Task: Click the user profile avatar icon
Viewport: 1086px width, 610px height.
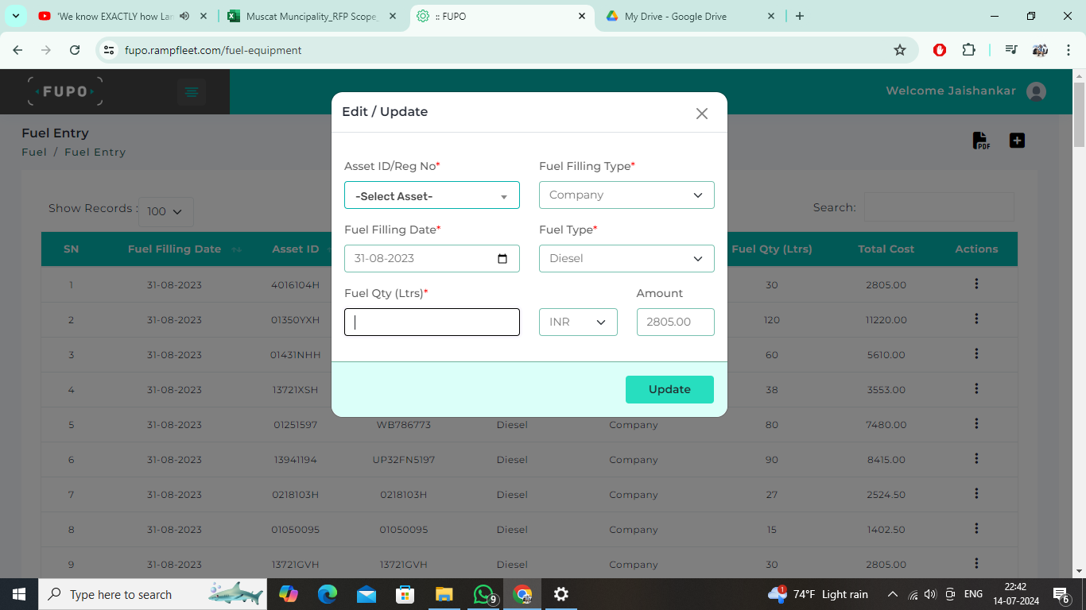Action: (1036, 91)
